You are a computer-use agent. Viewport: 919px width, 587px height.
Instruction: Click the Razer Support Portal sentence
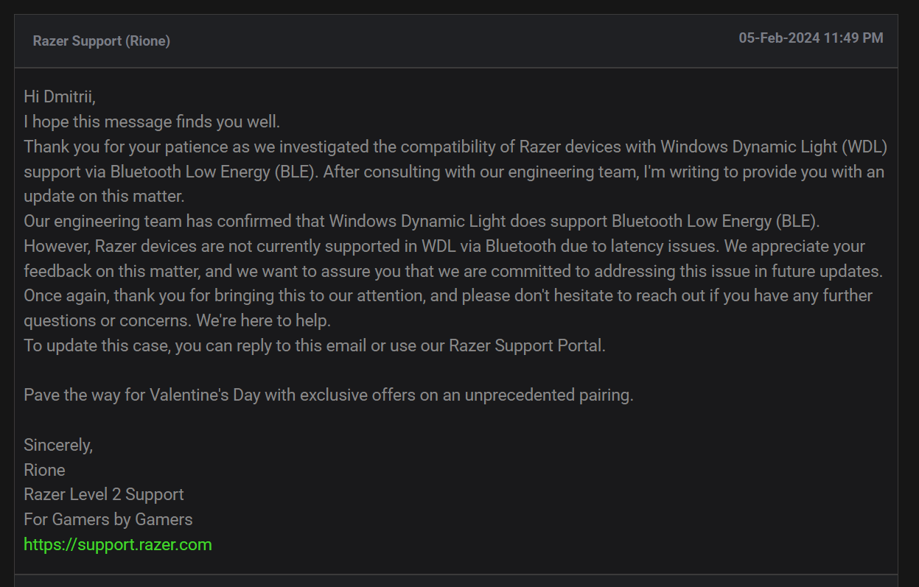(x=315, y=345)
